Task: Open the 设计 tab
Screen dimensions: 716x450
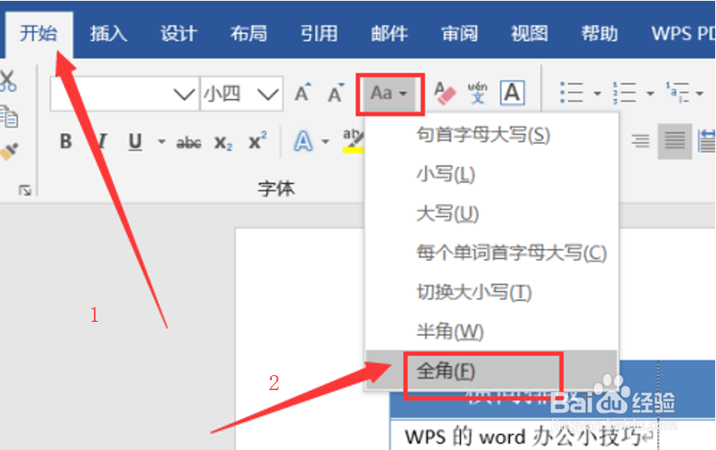Action: tap(179, 33)
